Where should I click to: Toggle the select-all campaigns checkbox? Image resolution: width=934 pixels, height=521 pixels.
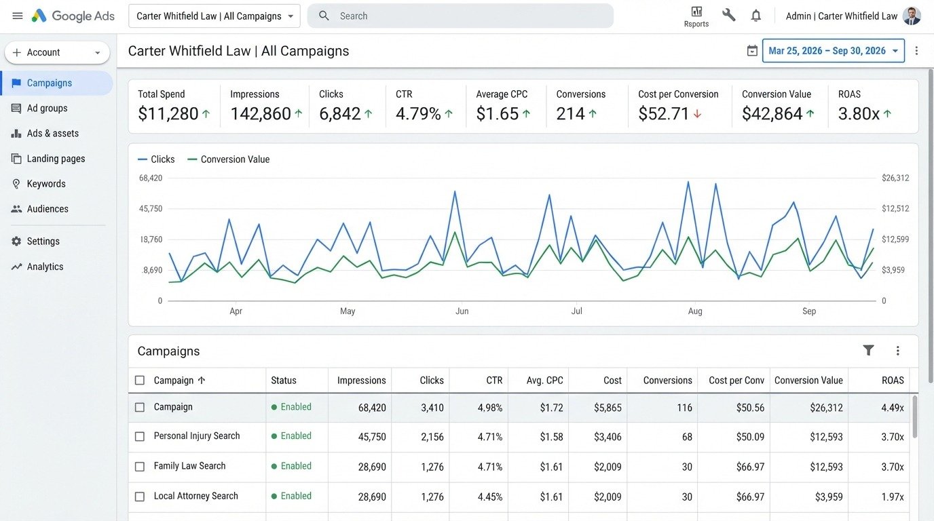coord(140,380)
